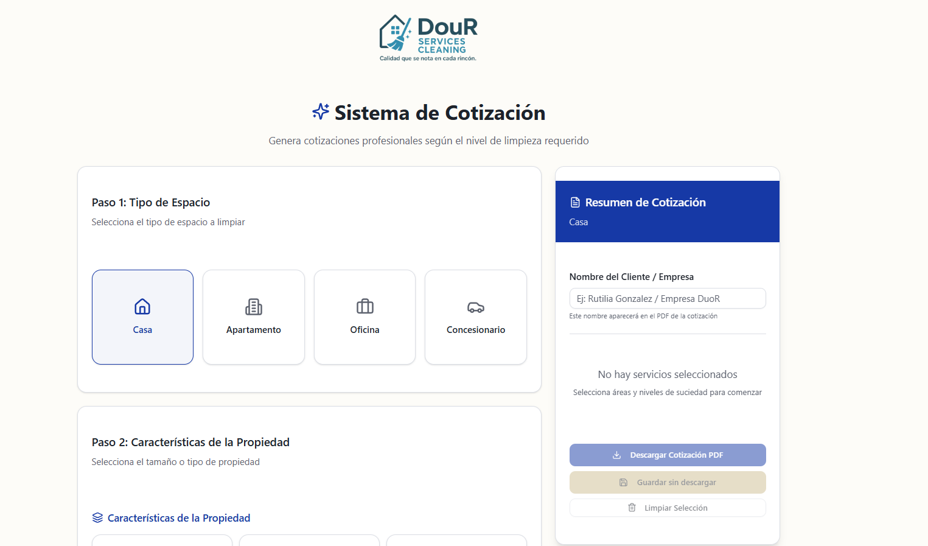Click the Paso 1: Tipo de Espacio heading
The width and height of the screenshot is (928, 546).
151,203
